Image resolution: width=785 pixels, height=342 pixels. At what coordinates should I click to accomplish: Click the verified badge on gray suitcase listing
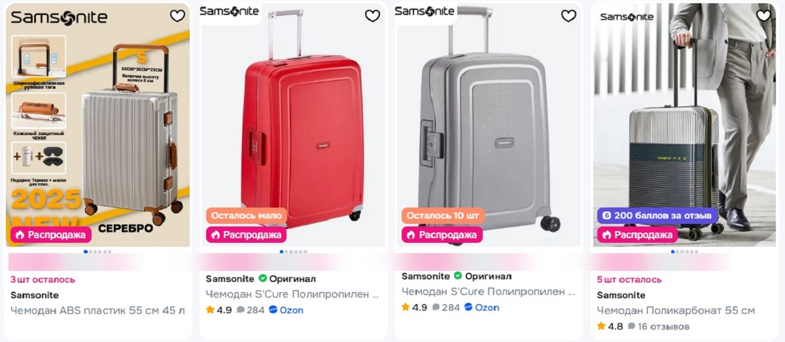458,276
